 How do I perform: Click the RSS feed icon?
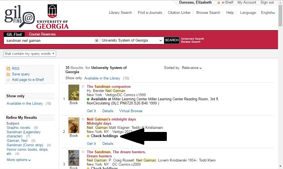[x=9, y=69]
